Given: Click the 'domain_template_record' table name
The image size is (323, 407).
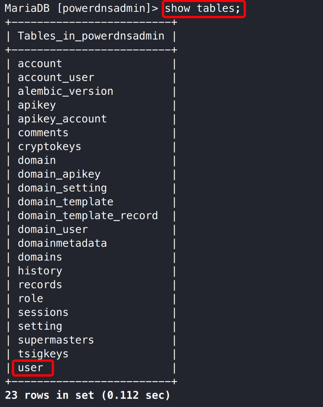Looking at the screenshot, I should [88, 216].
